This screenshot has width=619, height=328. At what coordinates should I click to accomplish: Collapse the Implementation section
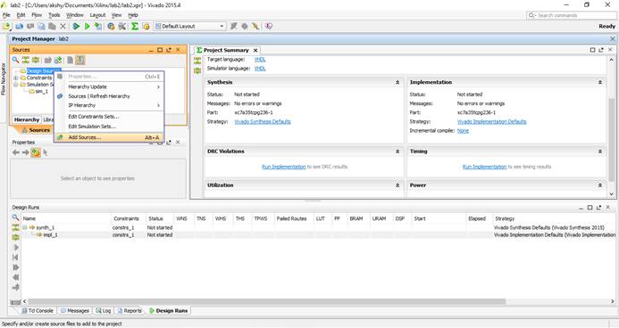[600, 82]
